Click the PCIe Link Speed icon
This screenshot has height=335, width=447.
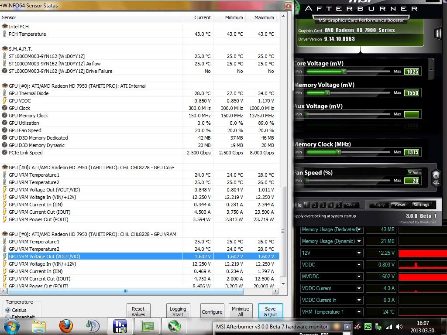pos(4,152)
